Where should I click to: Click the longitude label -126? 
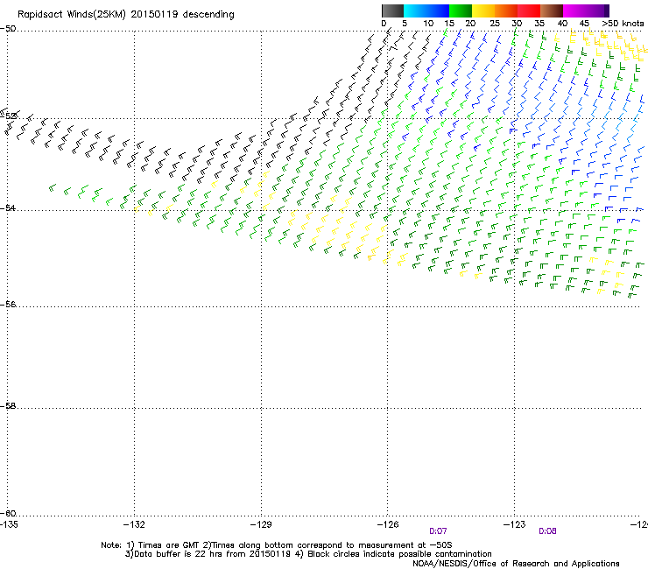(388, 524)
